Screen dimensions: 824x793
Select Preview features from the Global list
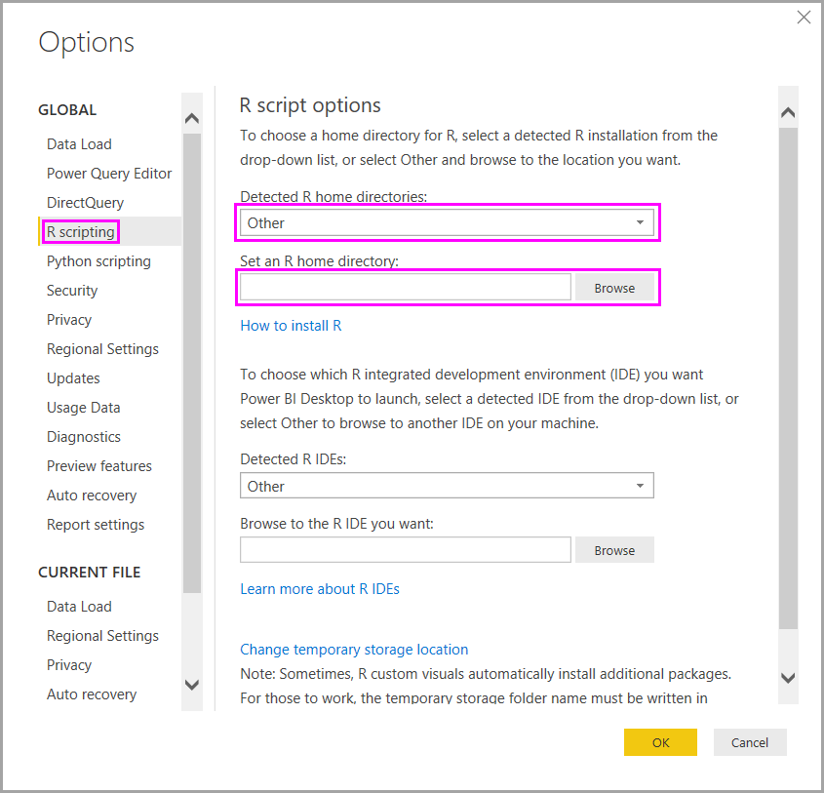[99, 465]
